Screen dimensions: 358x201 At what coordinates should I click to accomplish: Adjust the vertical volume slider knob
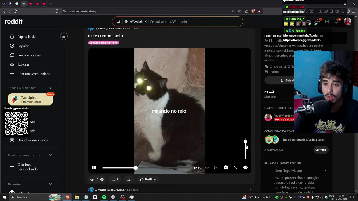pos(245,142)
